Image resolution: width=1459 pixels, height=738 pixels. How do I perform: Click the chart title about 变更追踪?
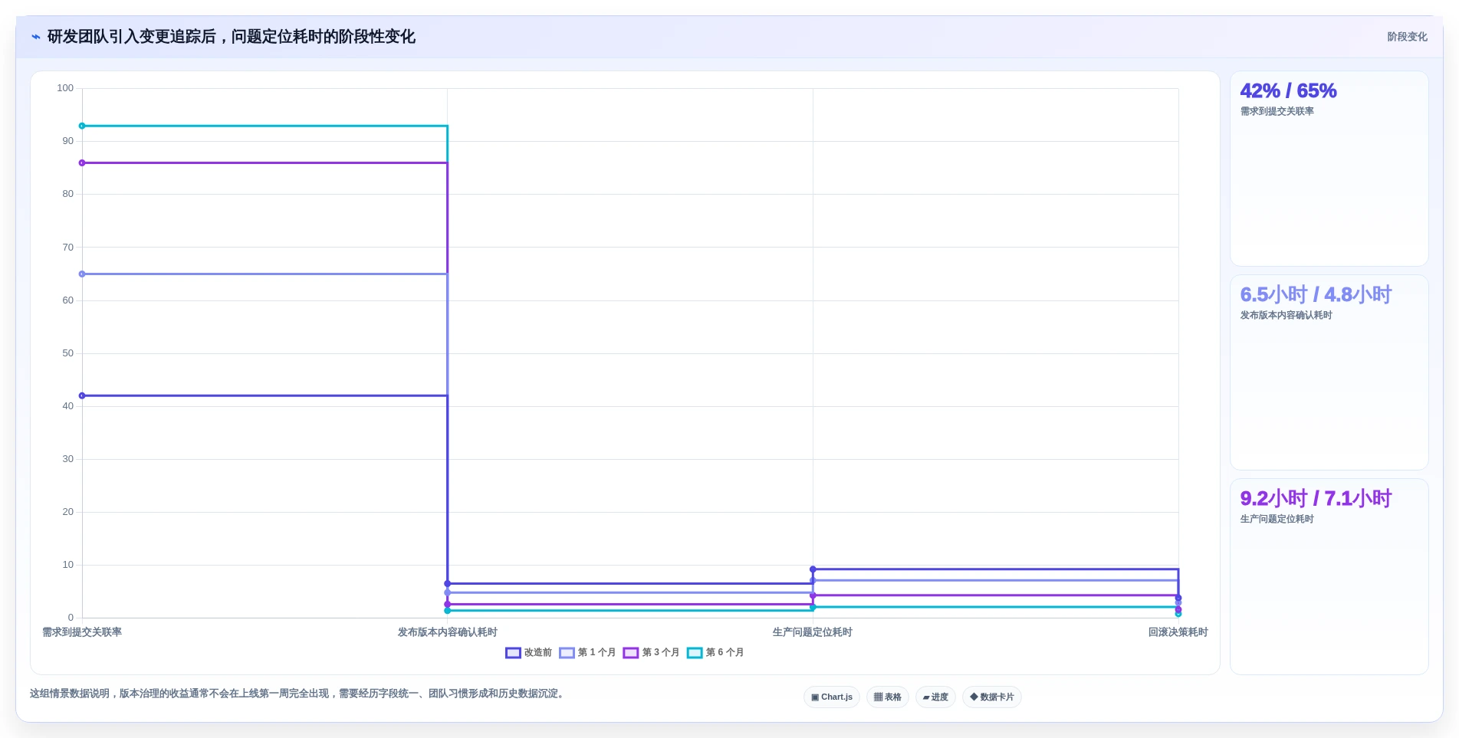232,37
